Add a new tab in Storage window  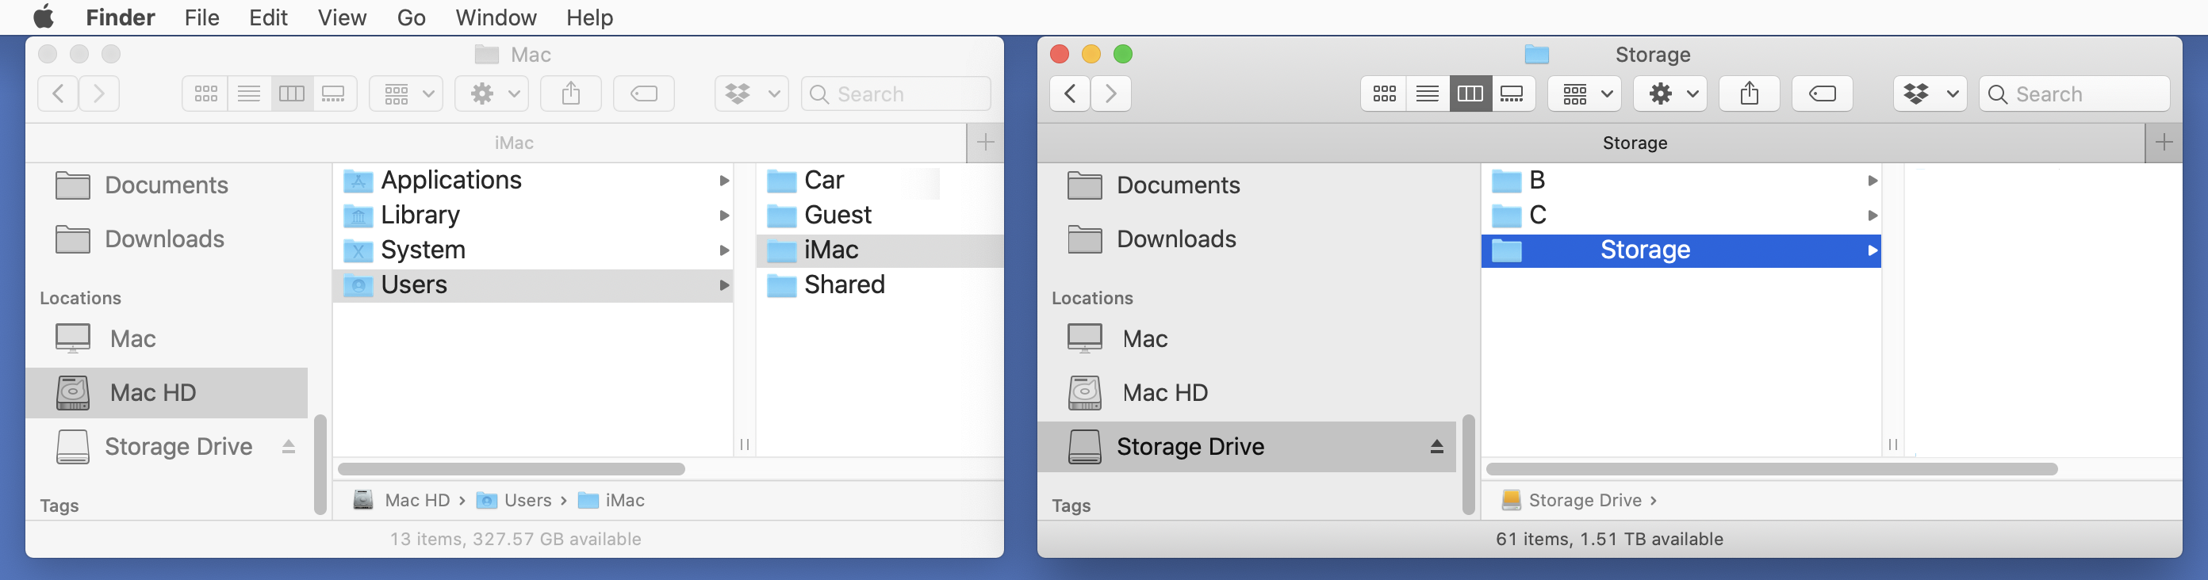[x=2164, y=142]
